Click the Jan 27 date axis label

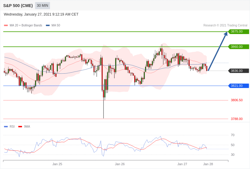pos(182,164)
